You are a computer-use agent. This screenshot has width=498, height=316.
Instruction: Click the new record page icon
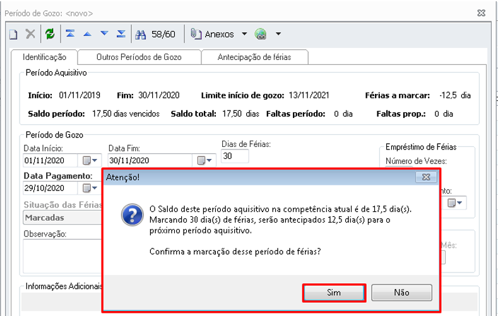click(x=13, y=34)
